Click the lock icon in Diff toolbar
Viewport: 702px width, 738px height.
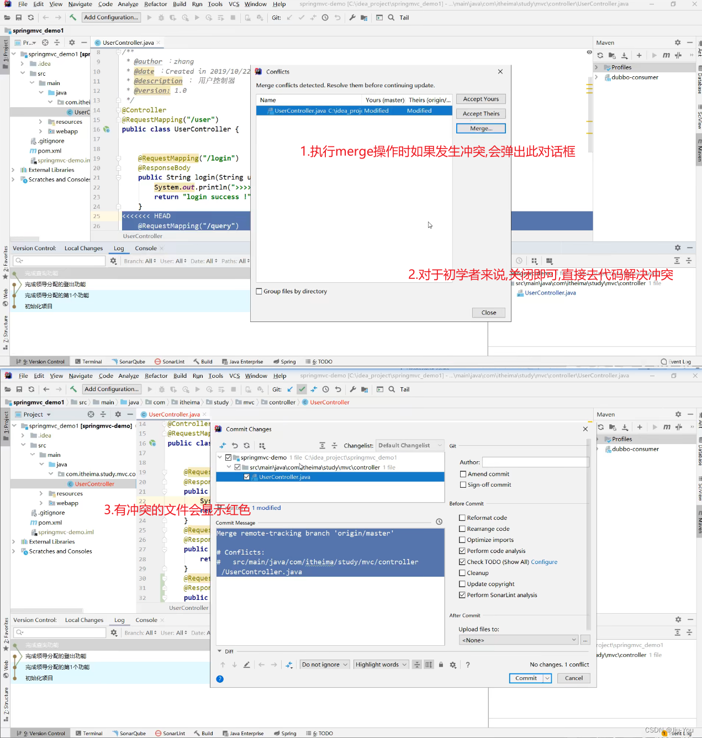441,665
